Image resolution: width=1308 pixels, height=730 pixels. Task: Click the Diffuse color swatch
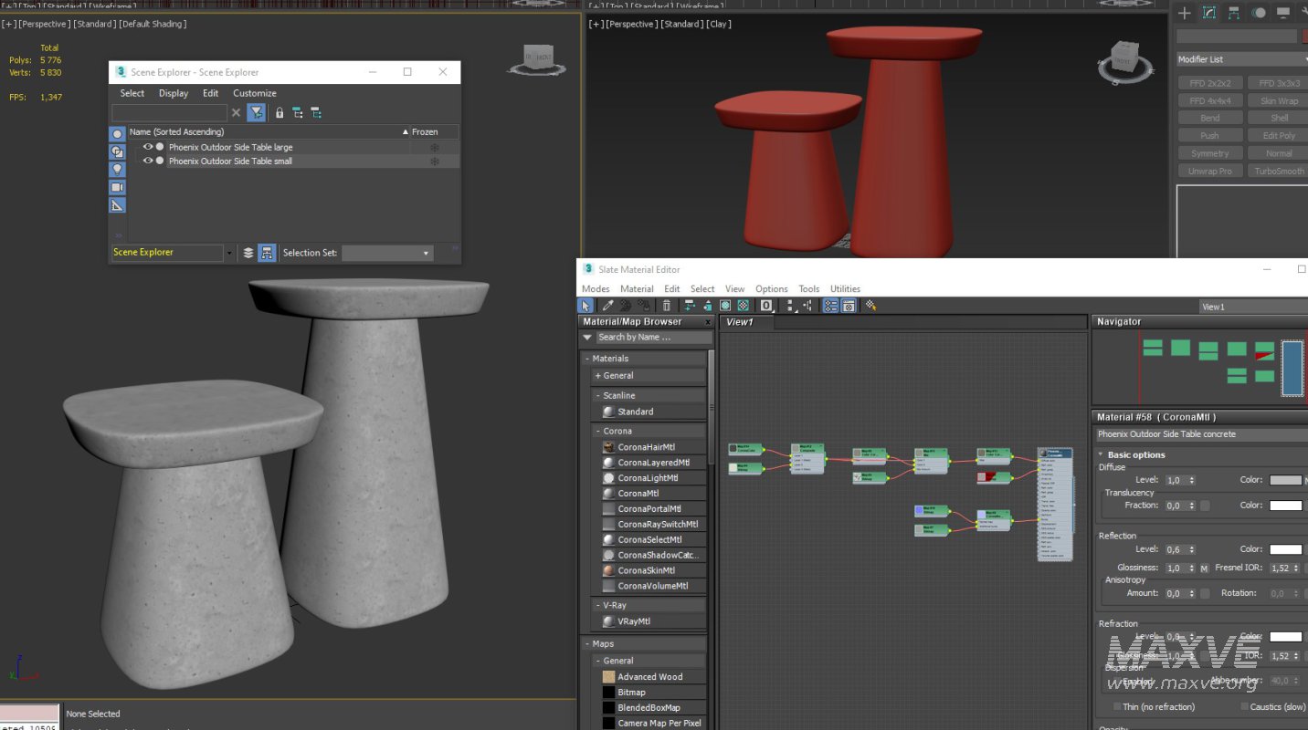1285,480
